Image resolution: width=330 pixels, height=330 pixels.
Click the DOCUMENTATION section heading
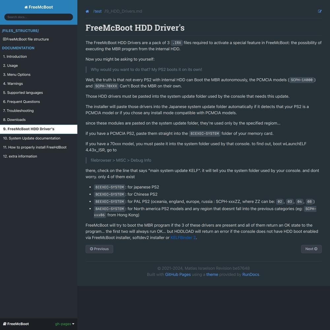click(18, 48)
